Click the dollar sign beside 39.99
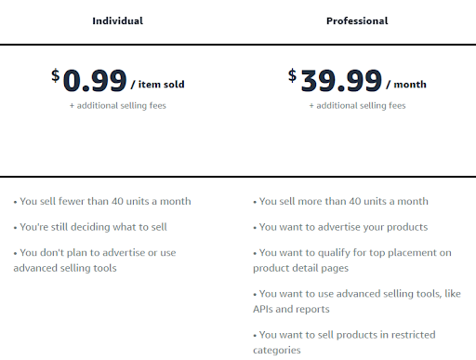The height and width of the screenshot is (360, 476). click(292, 75)
